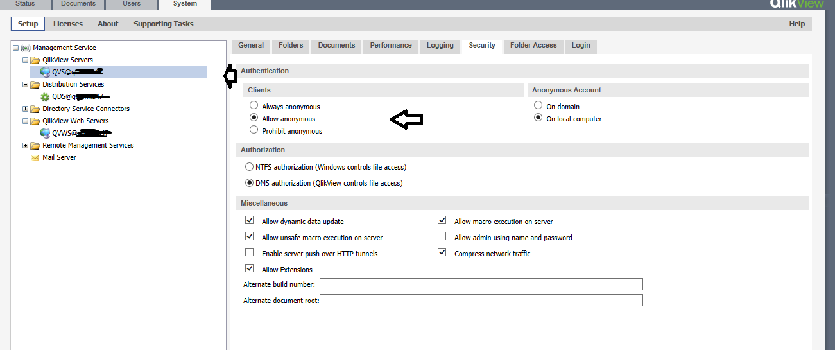Choose DMS authorization option

point(249,182)
